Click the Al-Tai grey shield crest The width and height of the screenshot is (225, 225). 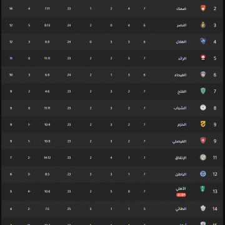tap(203, 208)
